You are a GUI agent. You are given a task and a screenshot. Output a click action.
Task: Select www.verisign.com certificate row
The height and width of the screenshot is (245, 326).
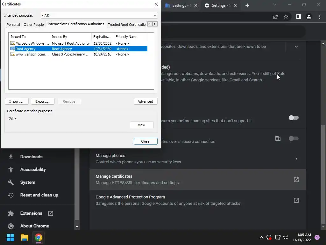point(79,54)
